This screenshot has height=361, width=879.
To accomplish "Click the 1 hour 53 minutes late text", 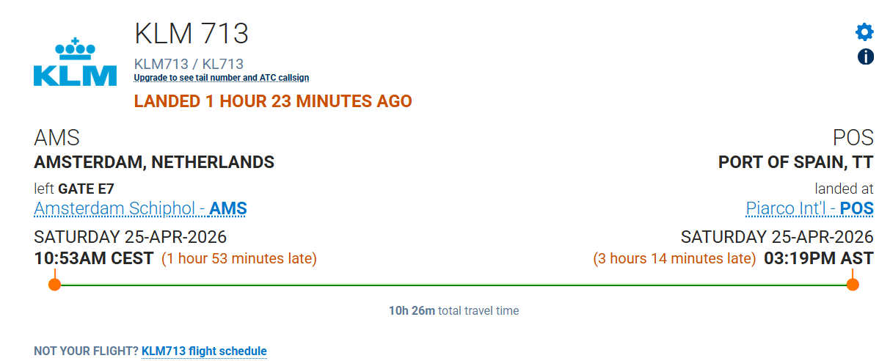I will point(239,259).
